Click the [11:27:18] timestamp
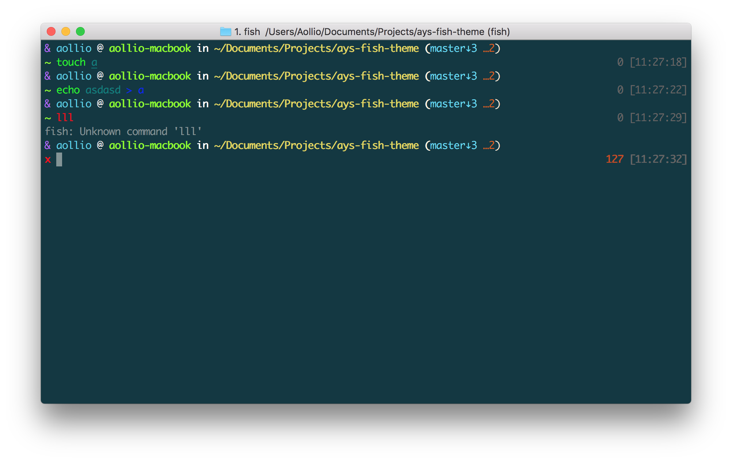The width and height of the screenshot is (732, 462). (658, 62)
